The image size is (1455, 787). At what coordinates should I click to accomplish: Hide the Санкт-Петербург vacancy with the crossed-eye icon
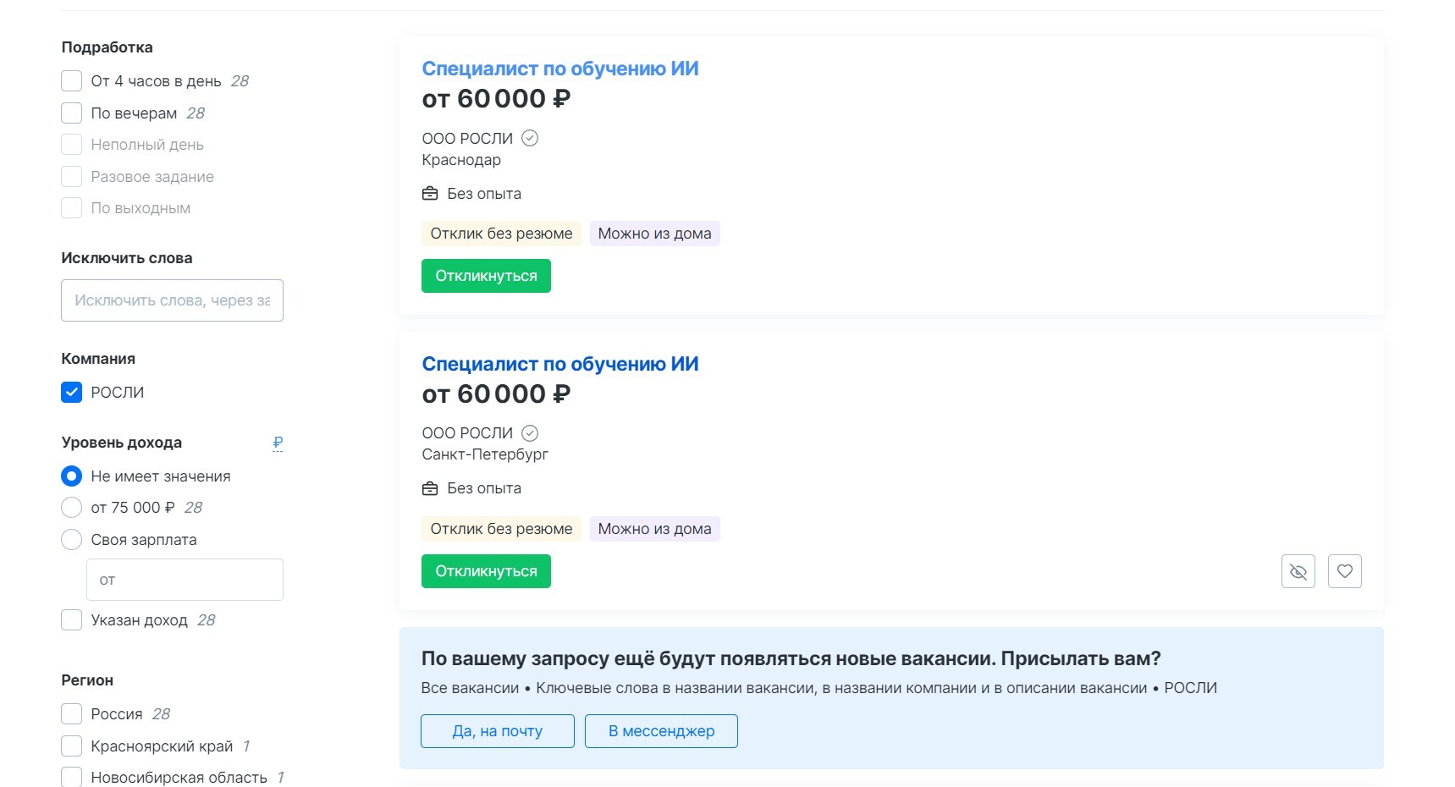click(x=1298, y=571)
